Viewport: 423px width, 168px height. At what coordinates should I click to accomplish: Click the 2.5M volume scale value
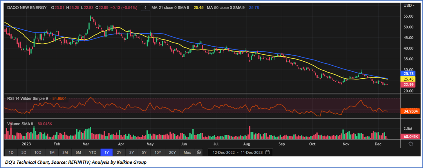tap(408, 128)
